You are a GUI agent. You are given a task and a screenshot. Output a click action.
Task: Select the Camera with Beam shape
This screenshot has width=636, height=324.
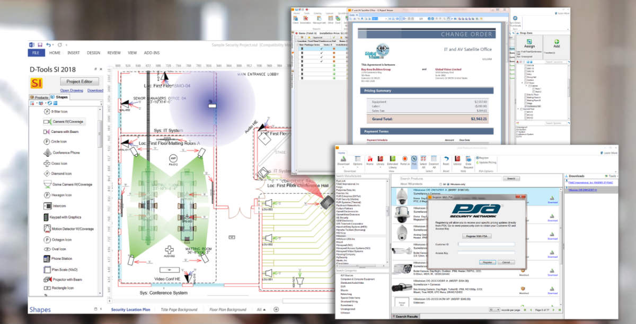click(x=62, y=131)
